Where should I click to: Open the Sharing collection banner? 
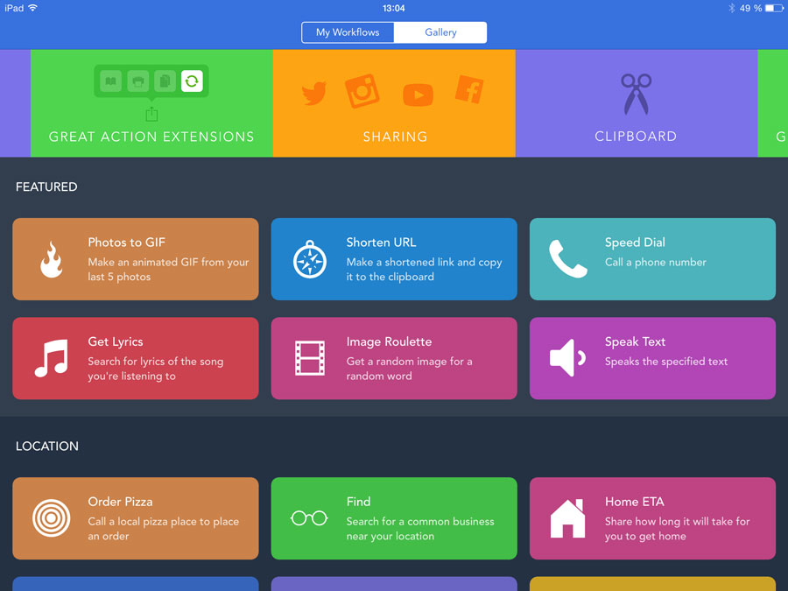pyautogui.click(x=395, y=103)
